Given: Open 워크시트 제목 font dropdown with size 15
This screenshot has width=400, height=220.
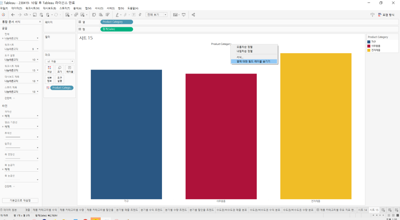Looking at the screenshot, I should pos(21,70).
